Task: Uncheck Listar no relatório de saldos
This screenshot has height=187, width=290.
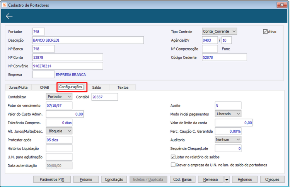Action: (x=173, y=157)
